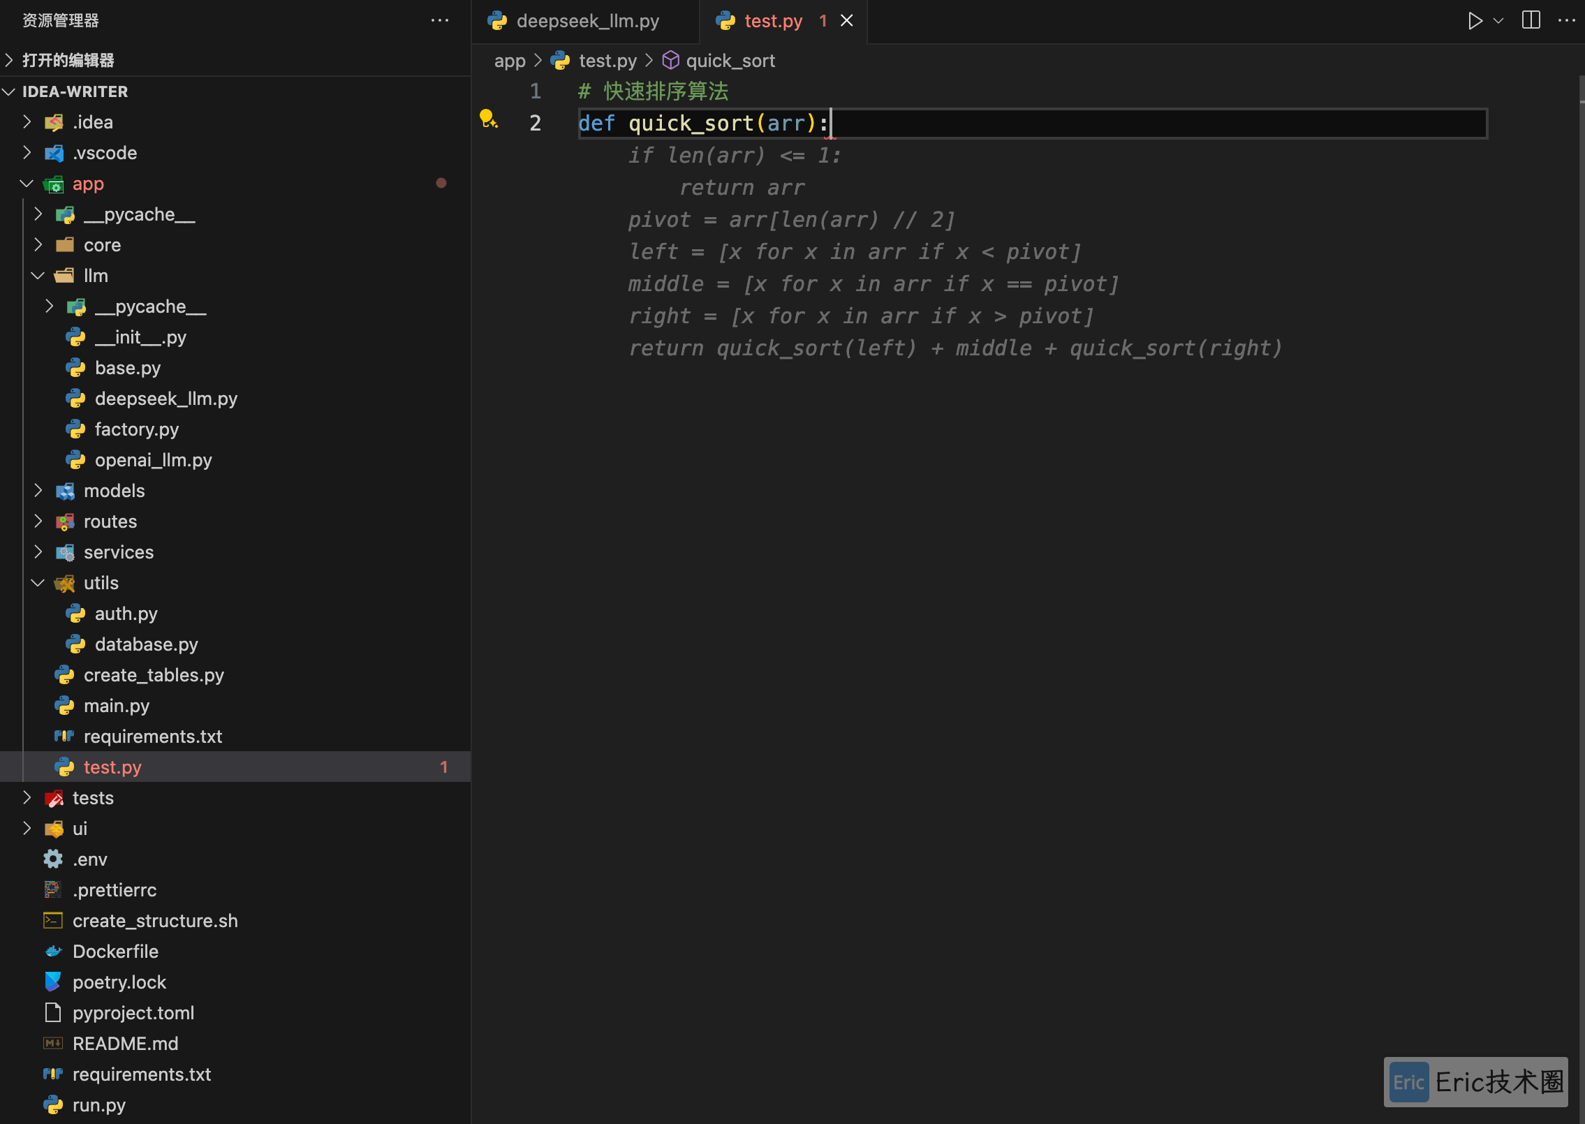Select test.py in the explorer tree
Viewport: 1585px width, 1124px height.
coord(235,767)
